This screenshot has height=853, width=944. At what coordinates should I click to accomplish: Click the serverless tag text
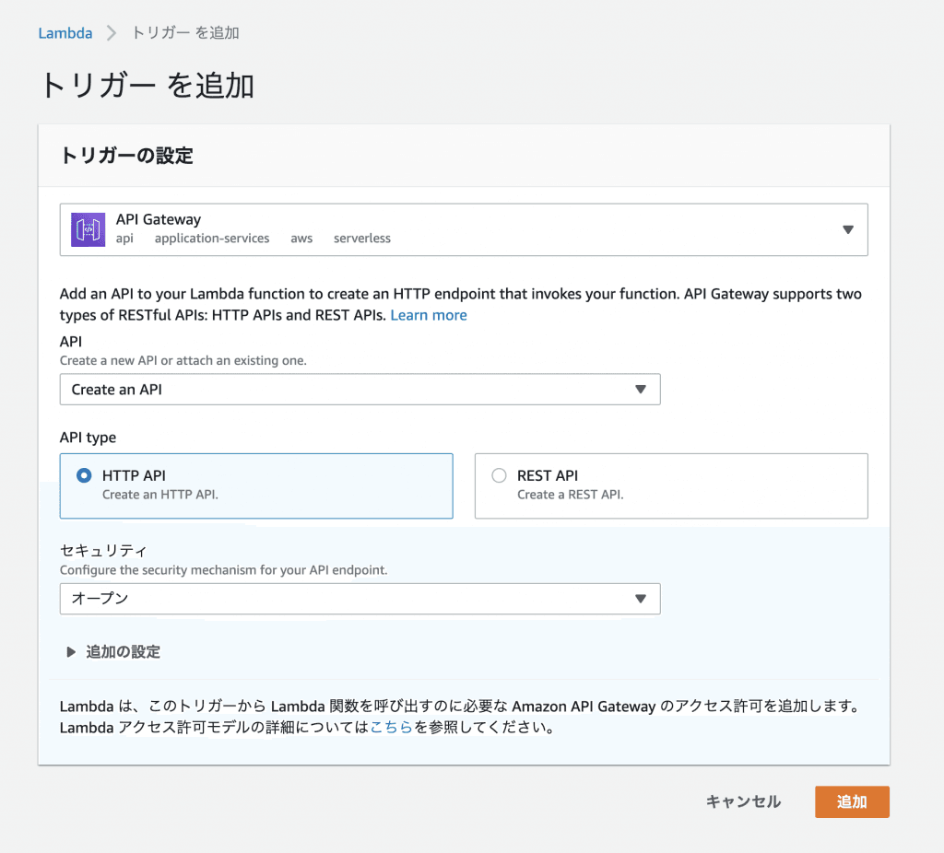(361, 239)
